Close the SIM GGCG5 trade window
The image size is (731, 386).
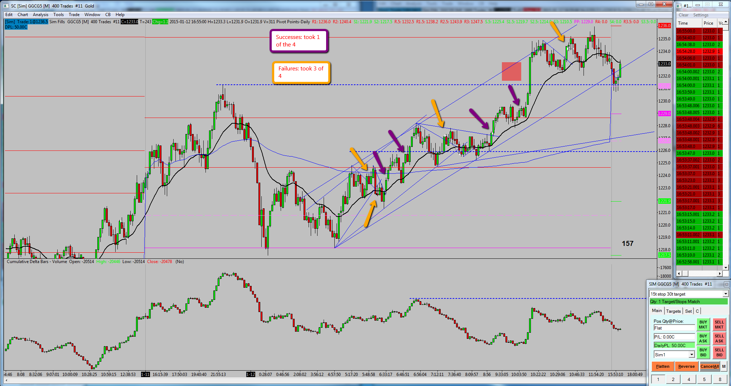[x=726, y=284]
